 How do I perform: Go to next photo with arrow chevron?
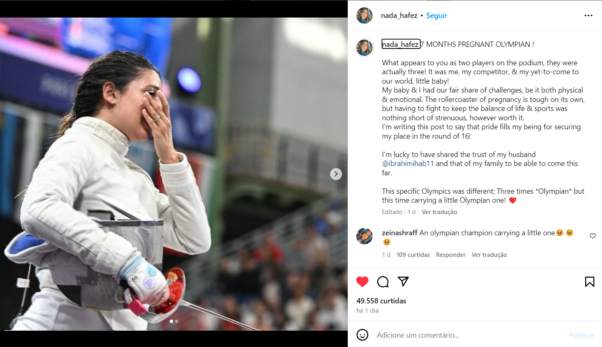pyautogui.click(x=336, y=174)
